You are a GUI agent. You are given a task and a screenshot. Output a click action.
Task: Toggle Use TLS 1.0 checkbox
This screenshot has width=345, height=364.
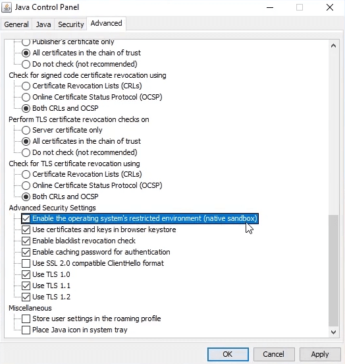pyautogui.click(x=26, y=274)
